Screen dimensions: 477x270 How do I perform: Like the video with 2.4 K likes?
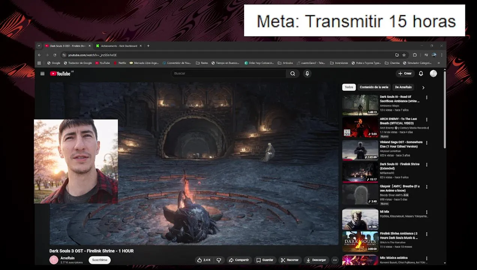click(204, 260)
